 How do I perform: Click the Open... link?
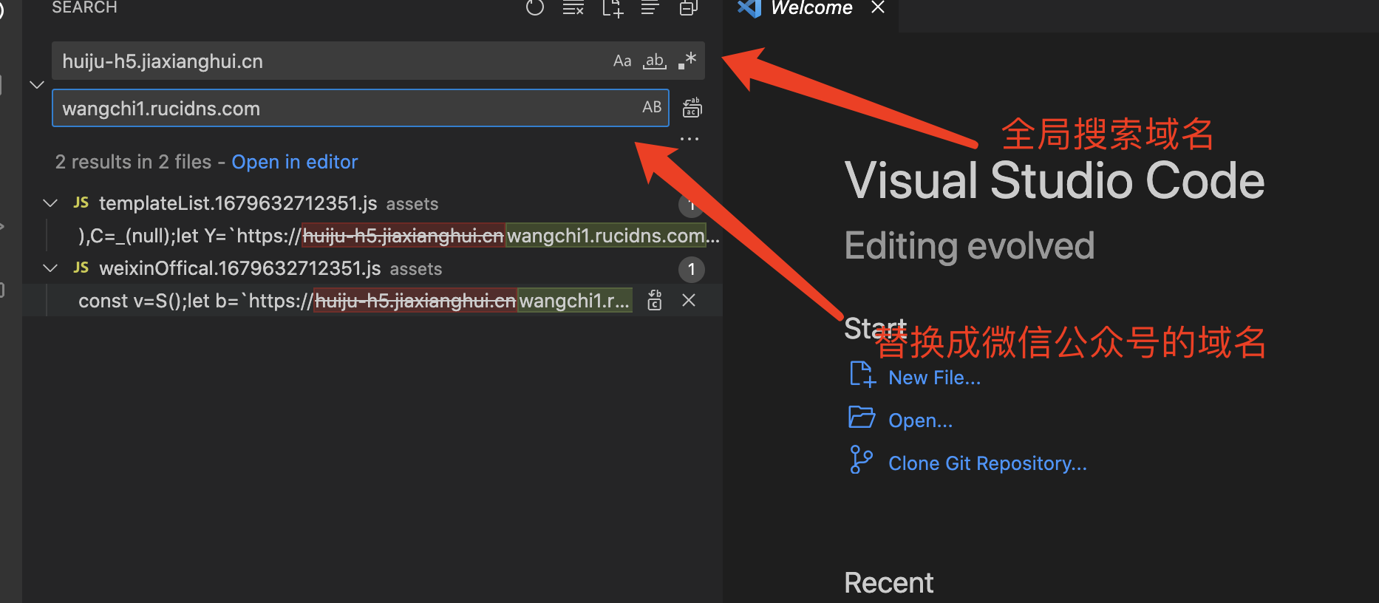coord(920,420)
